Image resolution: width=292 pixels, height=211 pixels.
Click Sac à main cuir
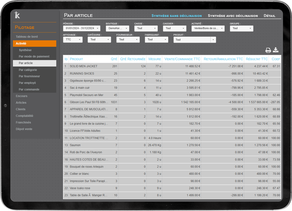point(80,88)
